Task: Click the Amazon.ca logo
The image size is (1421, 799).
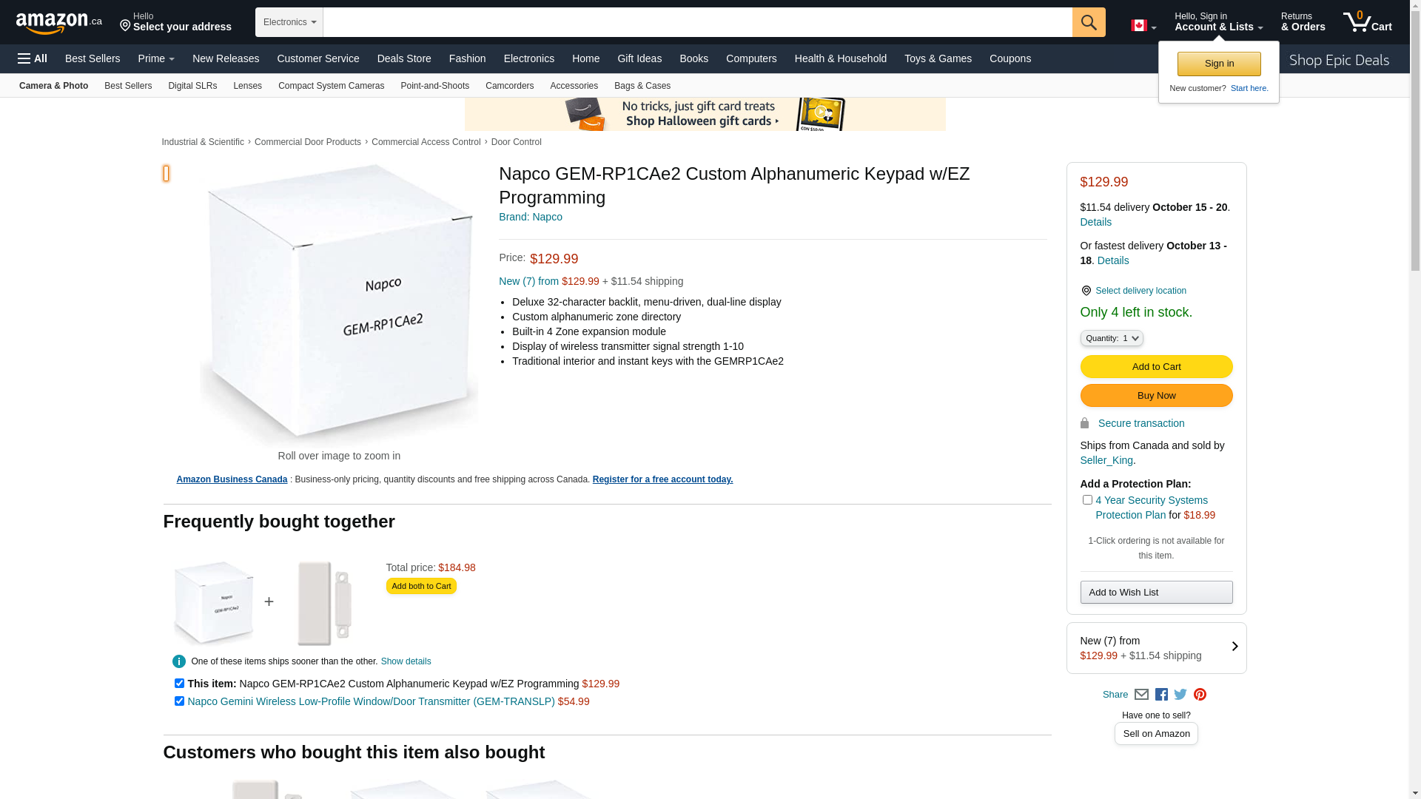Action: tap(58, 23)
